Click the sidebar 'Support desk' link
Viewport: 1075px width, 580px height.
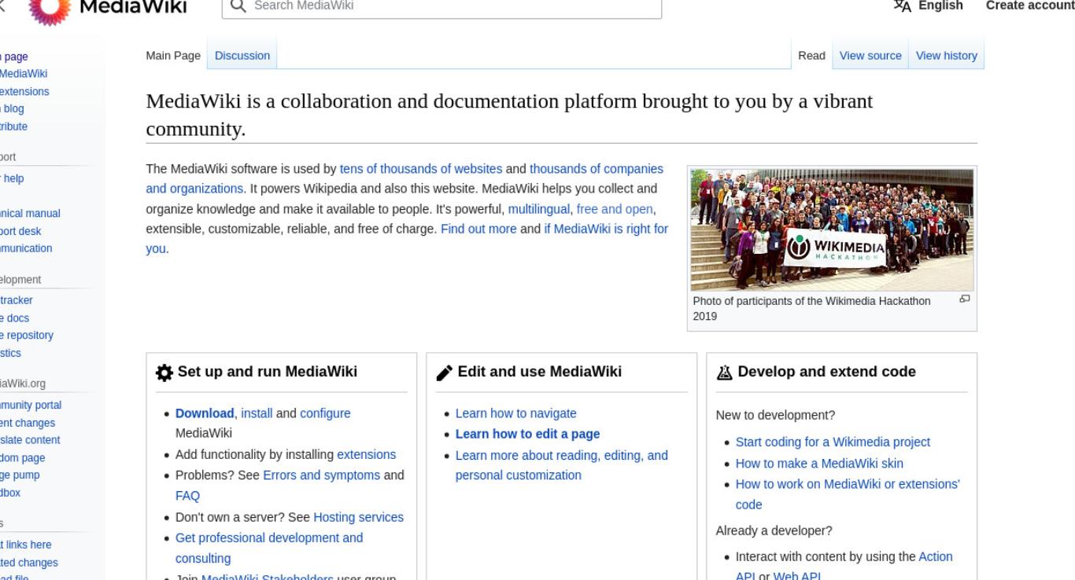tap(20, 231)
